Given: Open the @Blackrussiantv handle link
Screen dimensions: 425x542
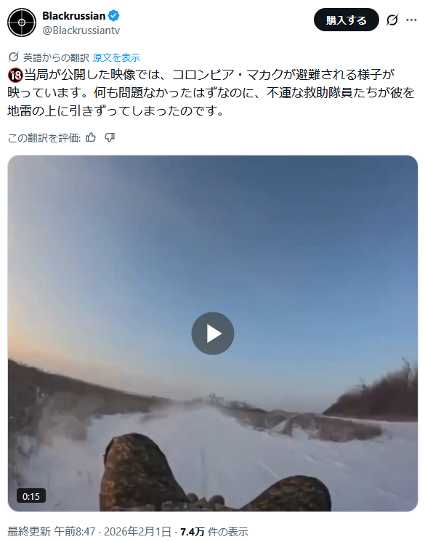Looking at the screenshot, I should [x=81, y=31].
